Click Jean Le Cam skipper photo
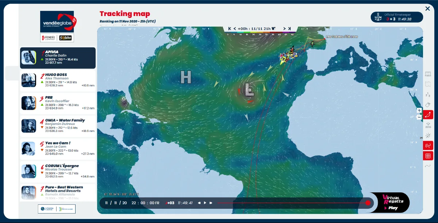This screenshot has height=223, width=438. coord(28,149)
